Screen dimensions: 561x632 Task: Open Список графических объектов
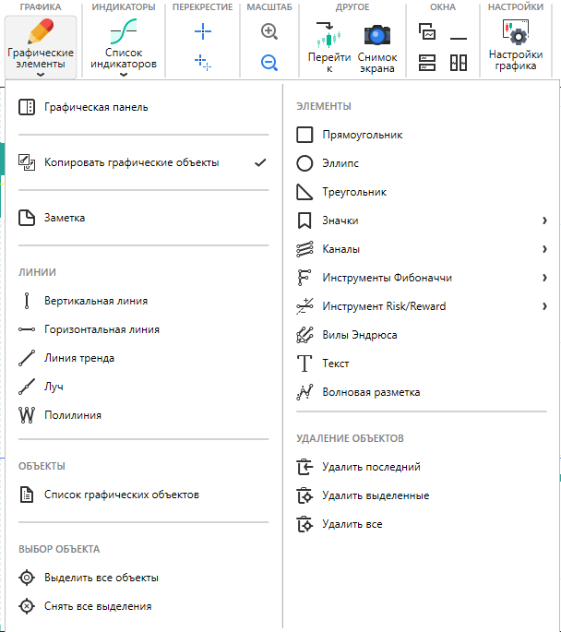[x=121, y=495]
